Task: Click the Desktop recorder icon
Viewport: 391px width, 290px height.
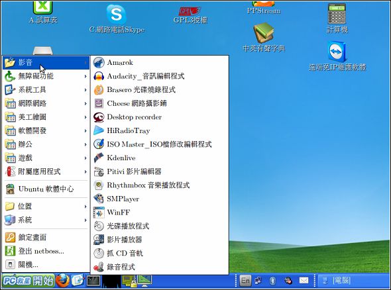Action: point(99,117)
